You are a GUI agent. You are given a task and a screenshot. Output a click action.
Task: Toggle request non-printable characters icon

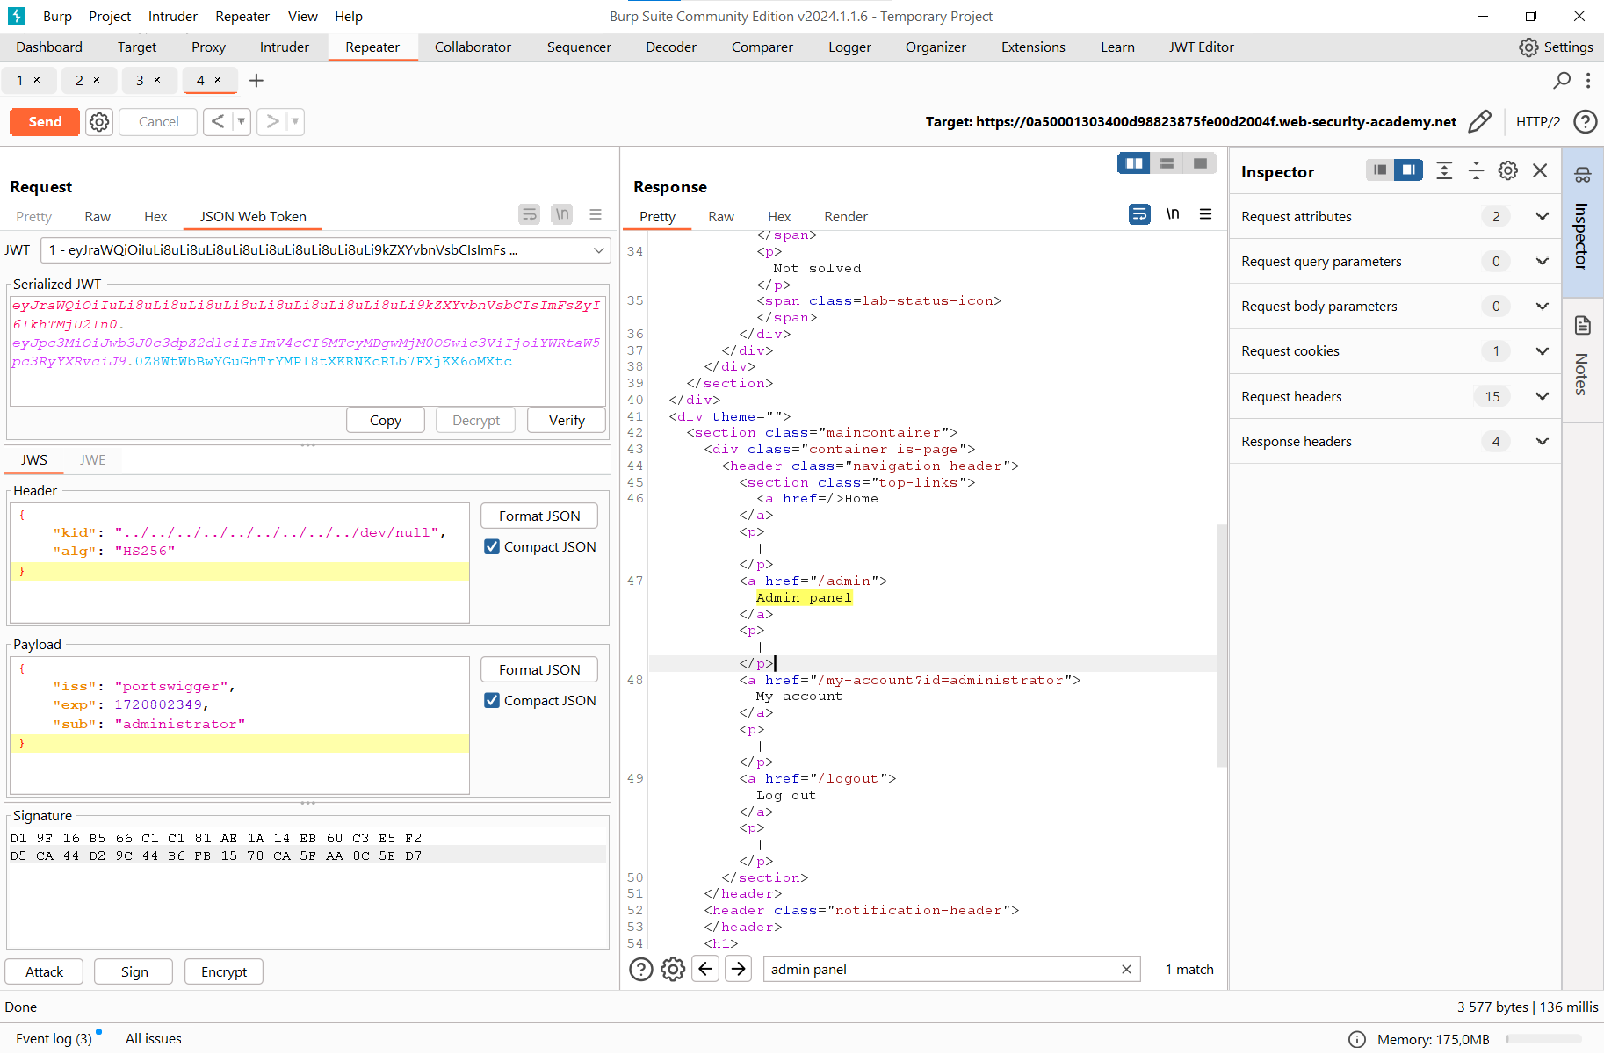point(562,214)
